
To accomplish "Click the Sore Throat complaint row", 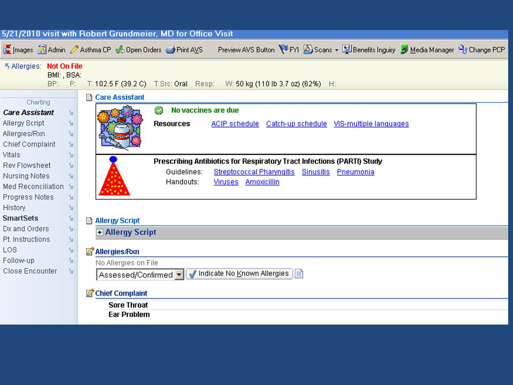I will tap(128, 305).
